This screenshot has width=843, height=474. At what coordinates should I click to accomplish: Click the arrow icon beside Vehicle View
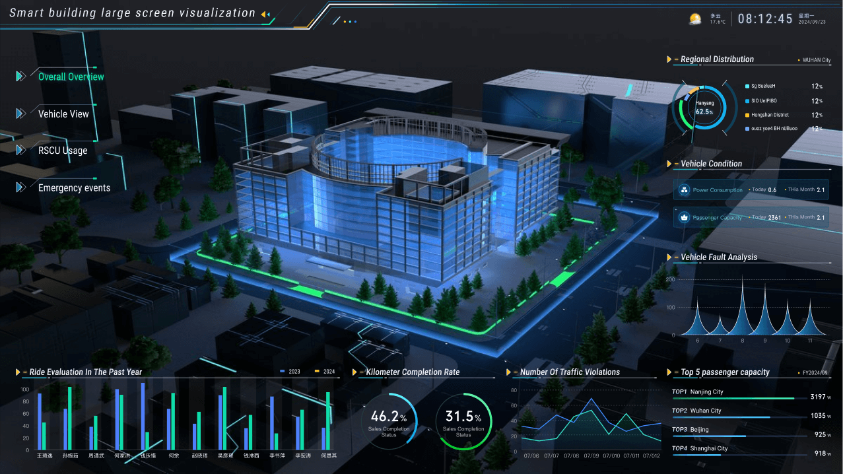pos(21,114)
